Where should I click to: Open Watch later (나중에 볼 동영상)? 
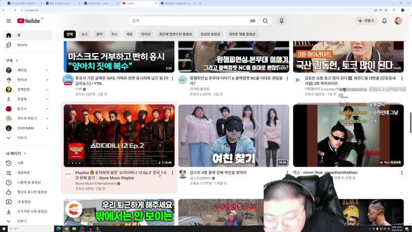[x=28, y=183]
